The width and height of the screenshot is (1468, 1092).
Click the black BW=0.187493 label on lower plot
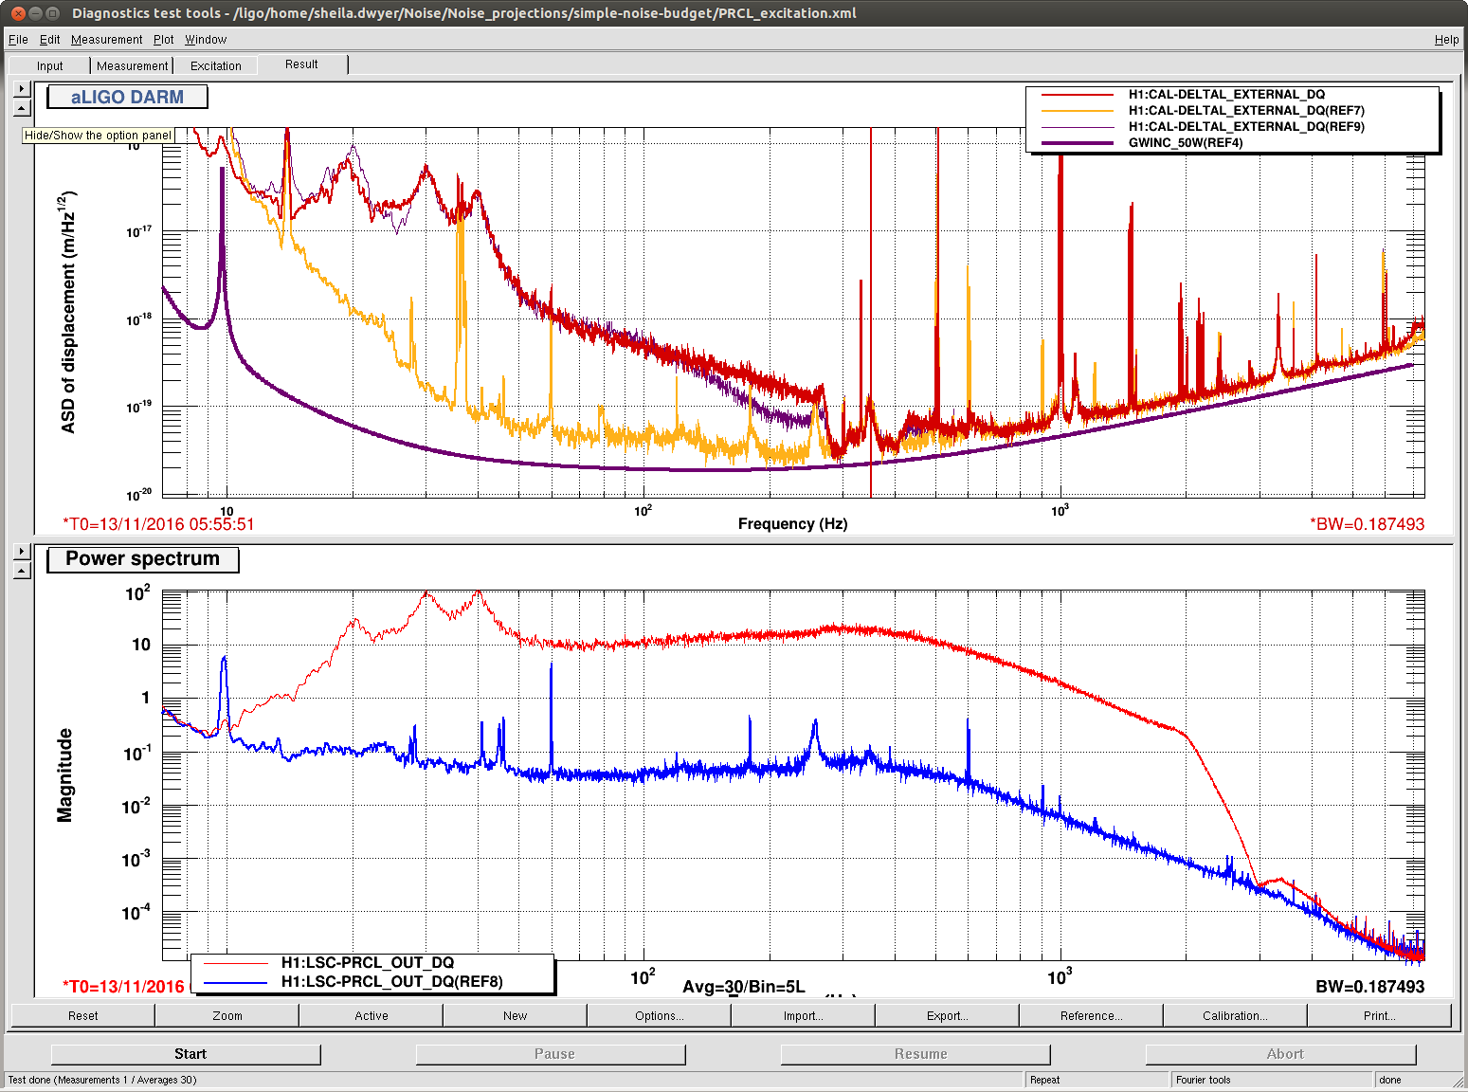(x=1369, y=987)
